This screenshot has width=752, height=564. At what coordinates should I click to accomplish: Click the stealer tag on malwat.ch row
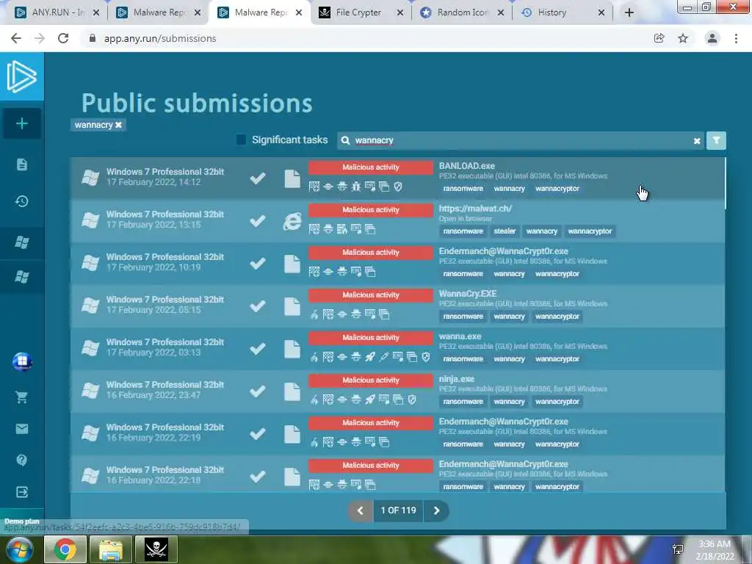pyautogui.click(x=505, y=231)
